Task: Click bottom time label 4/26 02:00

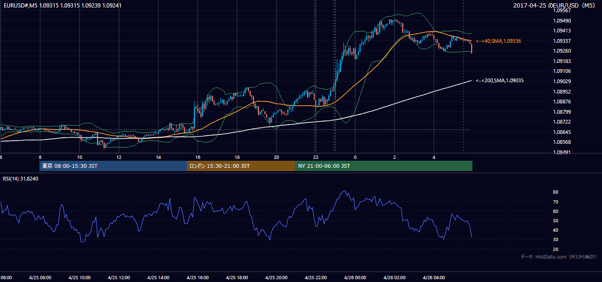Action: pyautogui.click(x=395, y=277)
